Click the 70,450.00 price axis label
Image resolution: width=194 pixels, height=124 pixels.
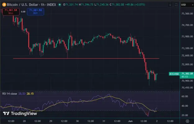[187, 87]
